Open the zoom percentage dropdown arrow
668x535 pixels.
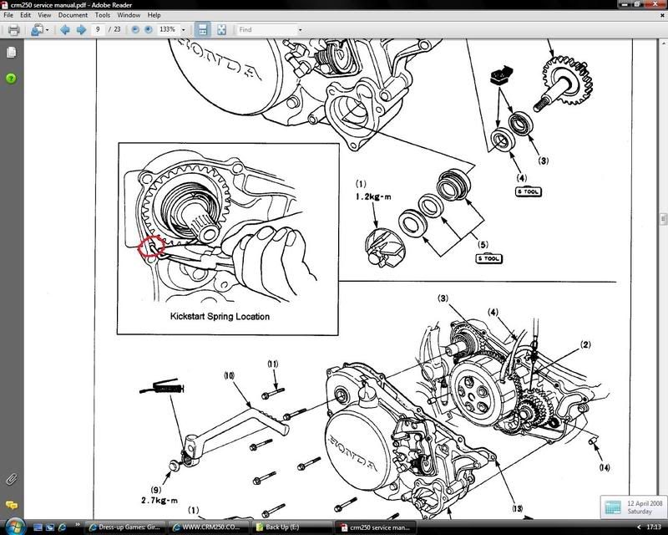click(x=184, y=30)
